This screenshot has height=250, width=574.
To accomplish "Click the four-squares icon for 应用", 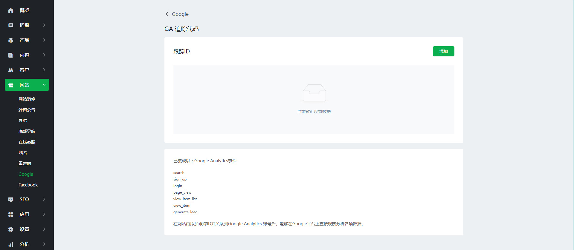I will [11, 214].
